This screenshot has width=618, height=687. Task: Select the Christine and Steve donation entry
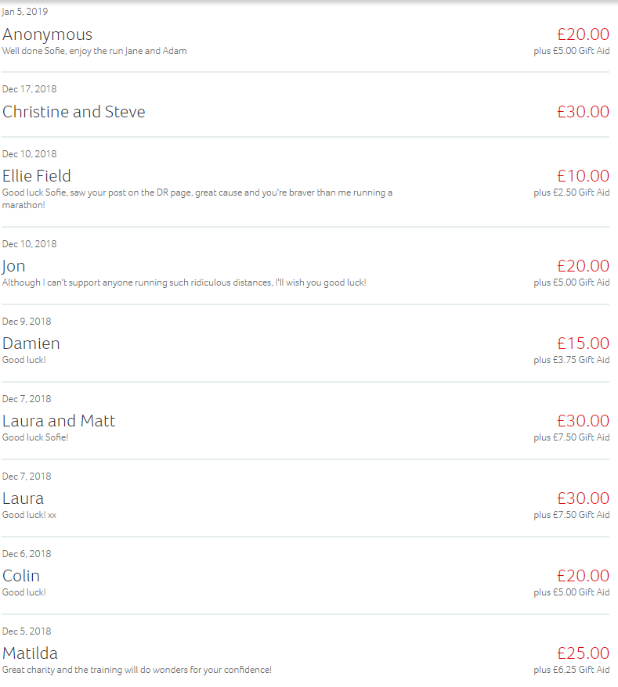74,112
